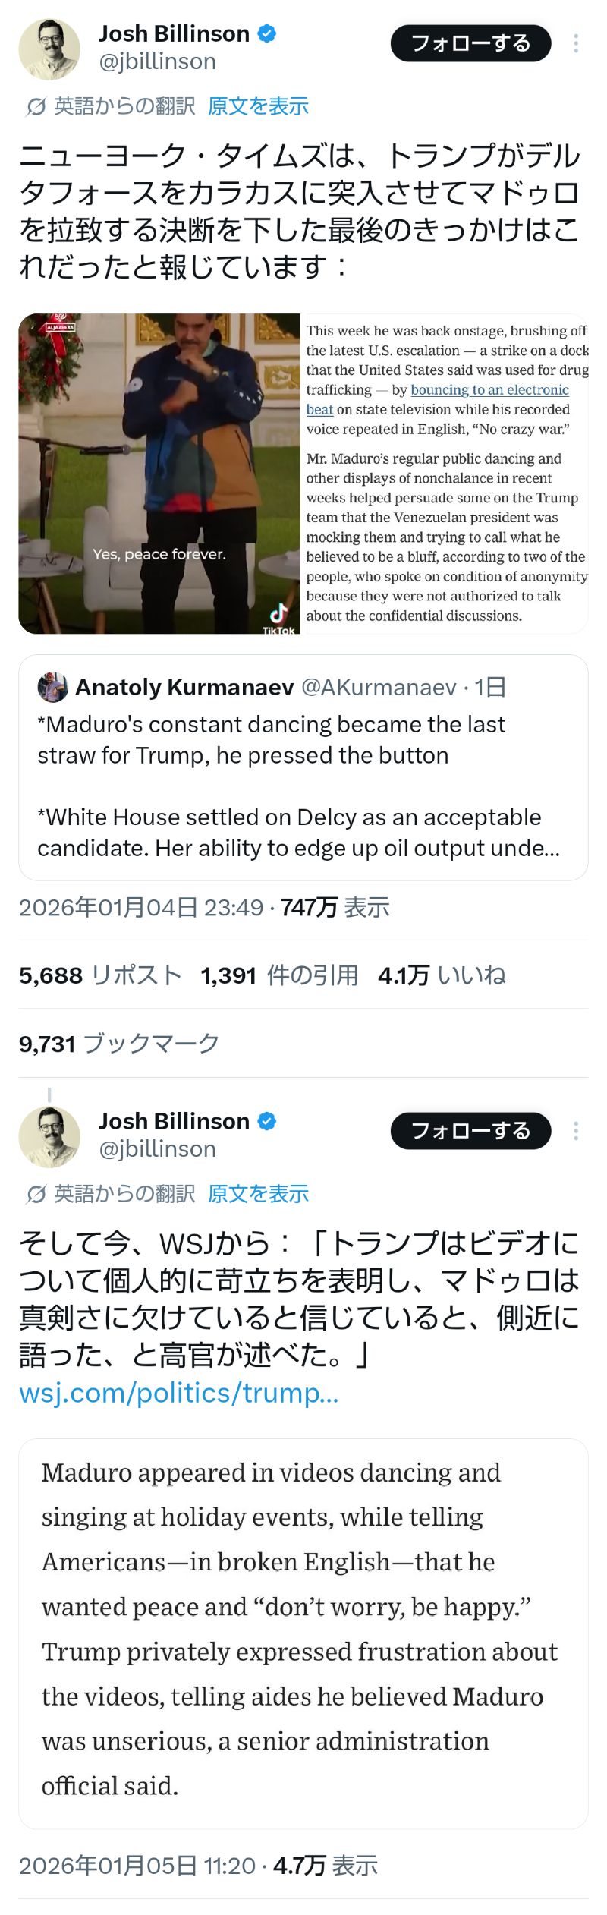Show original text of second tweet
This screenshot has width=607, height=1915.
coord(258,1194)
